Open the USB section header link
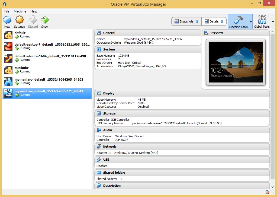 [x=106, y=160]
